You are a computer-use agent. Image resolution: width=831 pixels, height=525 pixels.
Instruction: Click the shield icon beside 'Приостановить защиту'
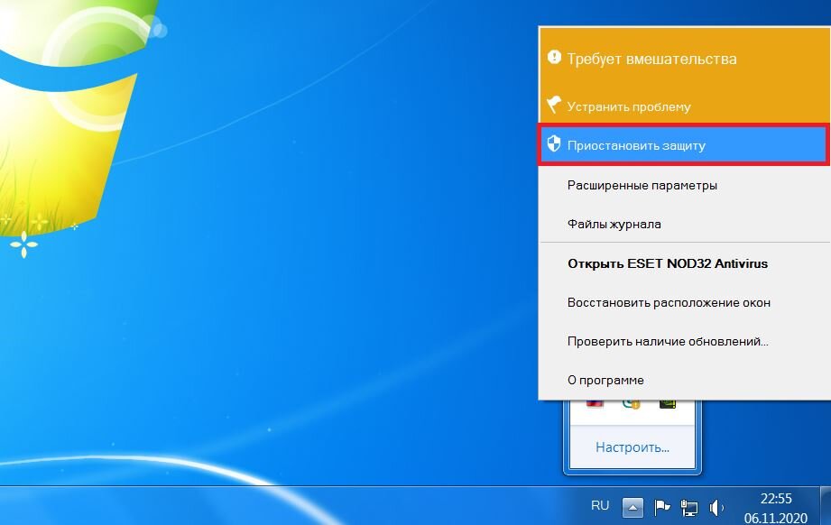[x=554, y=143]
